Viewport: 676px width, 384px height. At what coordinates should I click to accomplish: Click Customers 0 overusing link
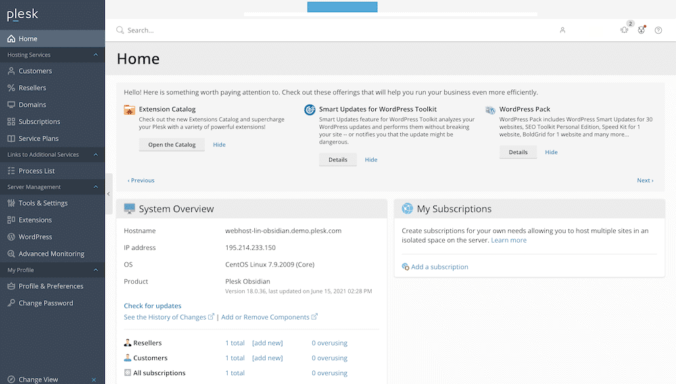point(329,358)
